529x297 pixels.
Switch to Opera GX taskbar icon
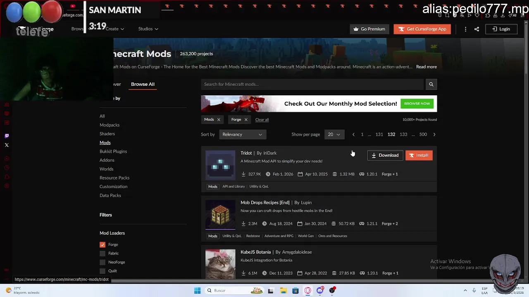(308, 290)
